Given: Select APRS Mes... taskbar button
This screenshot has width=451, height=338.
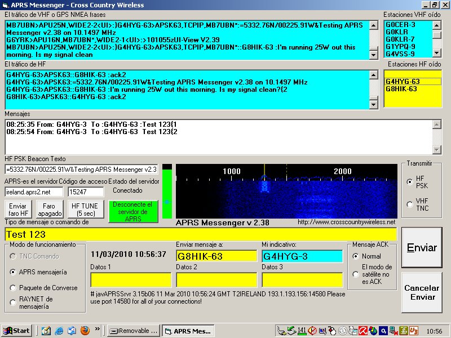Looking at the screenshot, I should (x=188, y=331).
